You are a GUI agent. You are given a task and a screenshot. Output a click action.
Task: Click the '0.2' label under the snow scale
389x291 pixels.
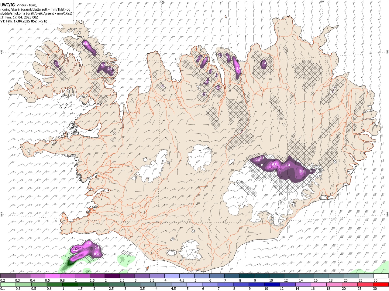click(x=2, y=280)
